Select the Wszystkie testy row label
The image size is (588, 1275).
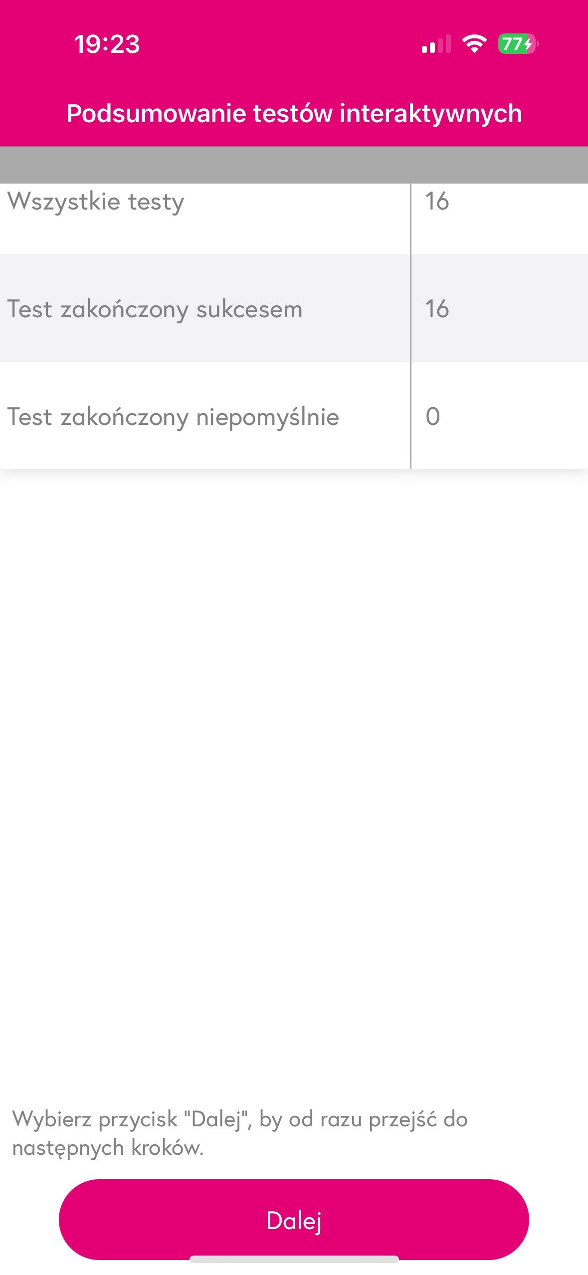click(96, 202)
